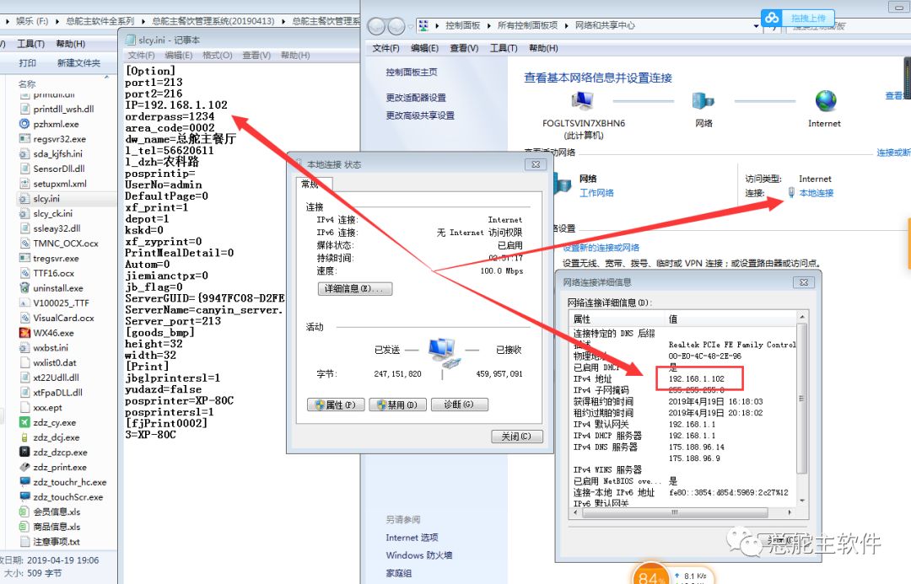This screenshot has height=584, width=911.
Task: Open 查看(V) menu in Control Panel window
Action: coord(464,48)
